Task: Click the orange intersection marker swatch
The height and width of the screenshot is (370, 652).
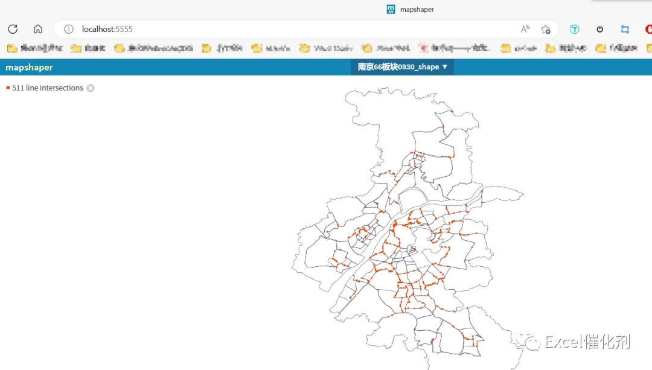Action: coord(8,88)
